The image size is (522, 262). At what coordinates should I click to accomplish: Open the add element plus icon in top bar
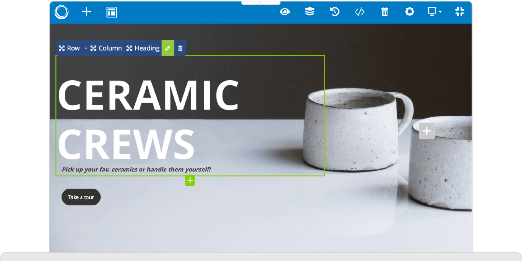click(87, 11)
